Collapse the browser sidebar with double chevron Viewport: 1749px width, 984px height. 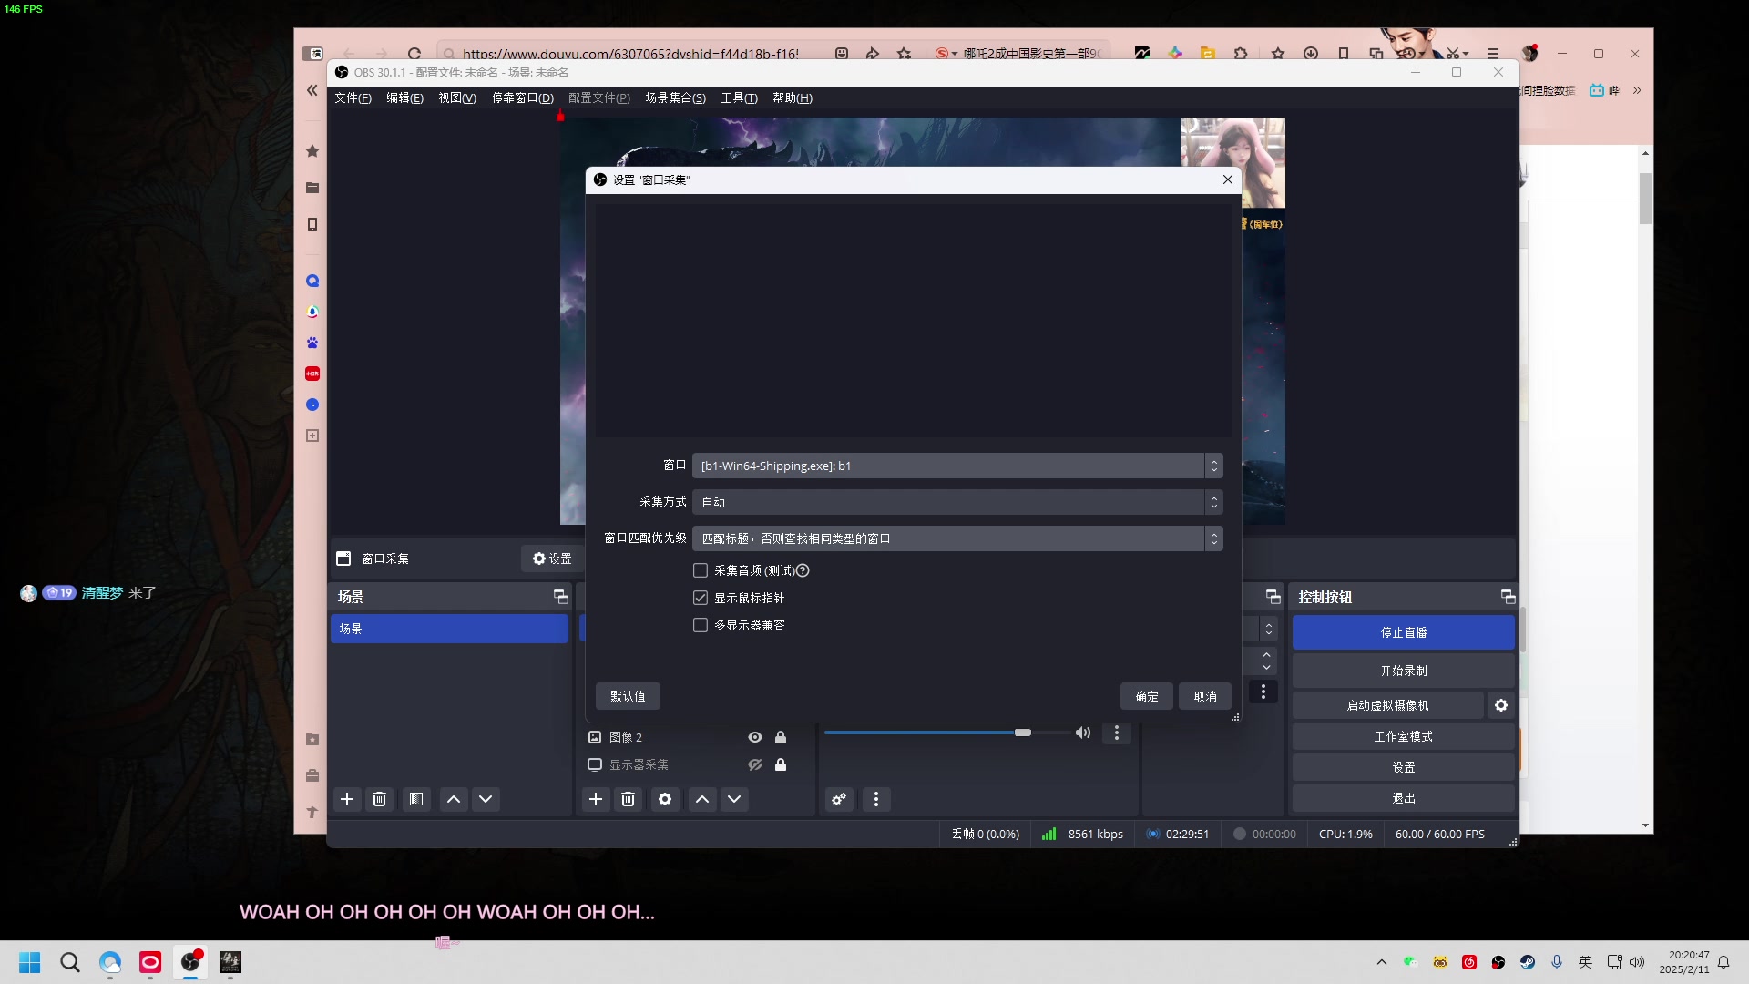tap(312, 90)
